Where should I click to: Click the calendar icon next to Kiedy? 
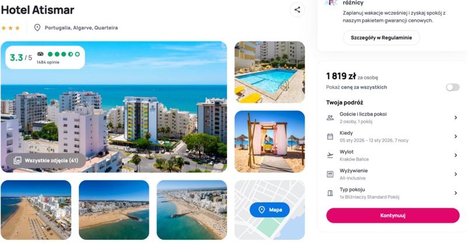[330, 136]
